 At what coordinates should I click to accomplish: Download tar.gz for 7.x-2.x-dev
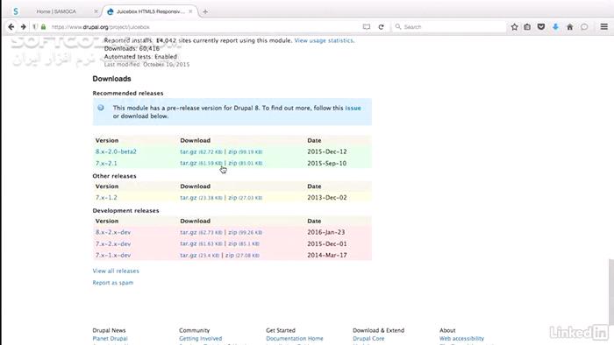(188, 243)
